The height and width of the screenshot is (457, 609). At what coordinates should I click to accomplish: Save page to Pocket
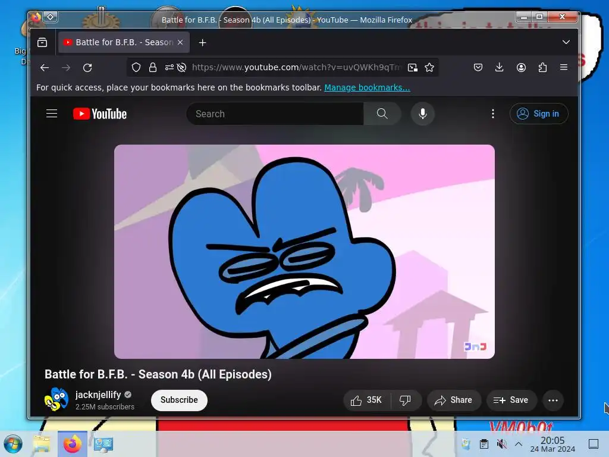coord(478,68)
